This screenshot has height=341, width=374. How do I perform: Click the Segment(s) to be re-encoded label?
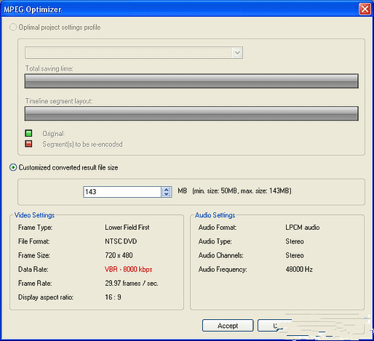pos(82,144)
